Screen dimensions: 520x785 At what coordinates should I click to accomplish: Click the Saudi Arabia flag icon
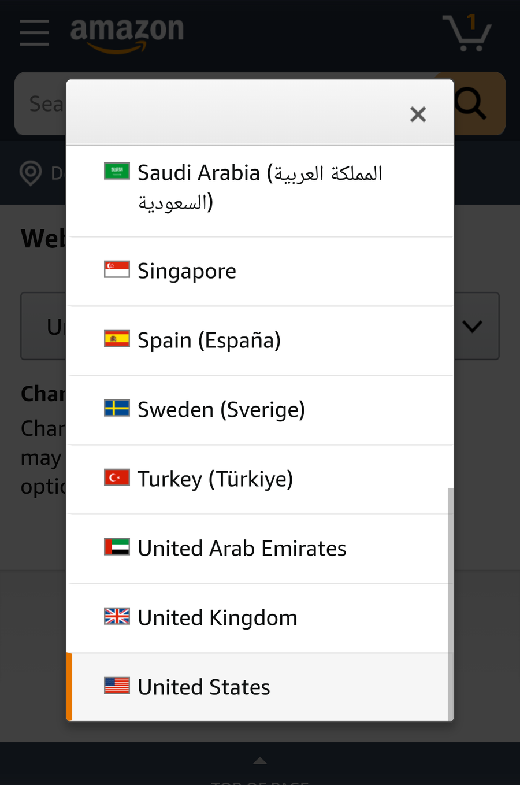[x=117, y=171]
